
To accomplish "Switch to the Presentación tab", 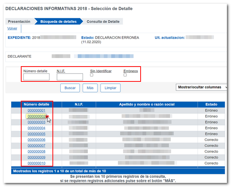I will [x=19, y=22].
